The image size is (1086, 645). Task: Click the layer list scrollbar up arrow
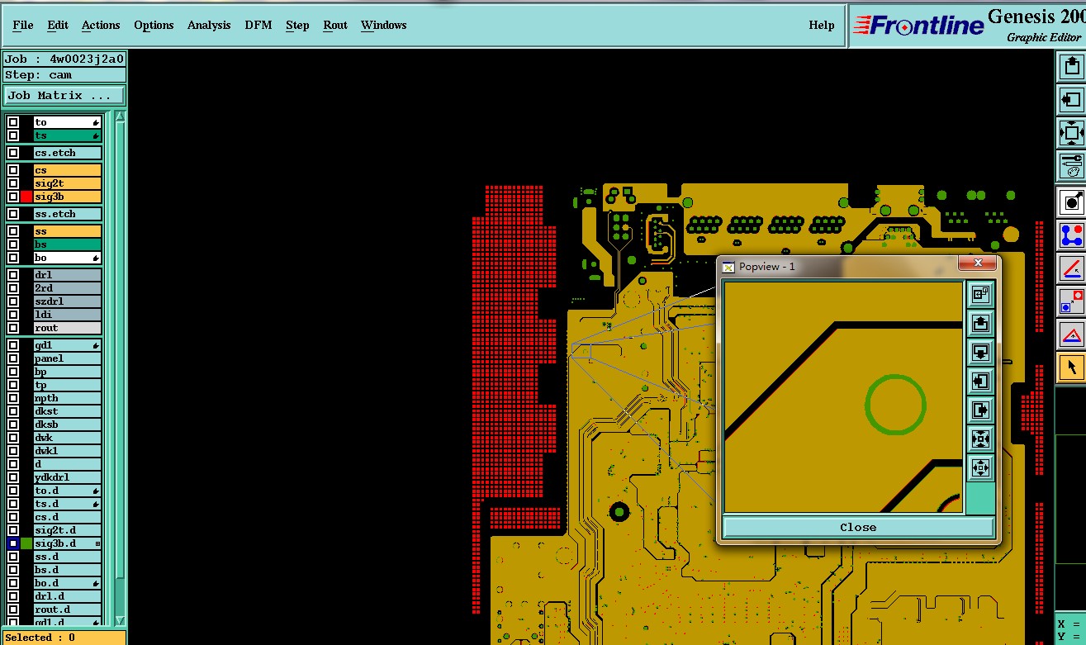[120, 116]
